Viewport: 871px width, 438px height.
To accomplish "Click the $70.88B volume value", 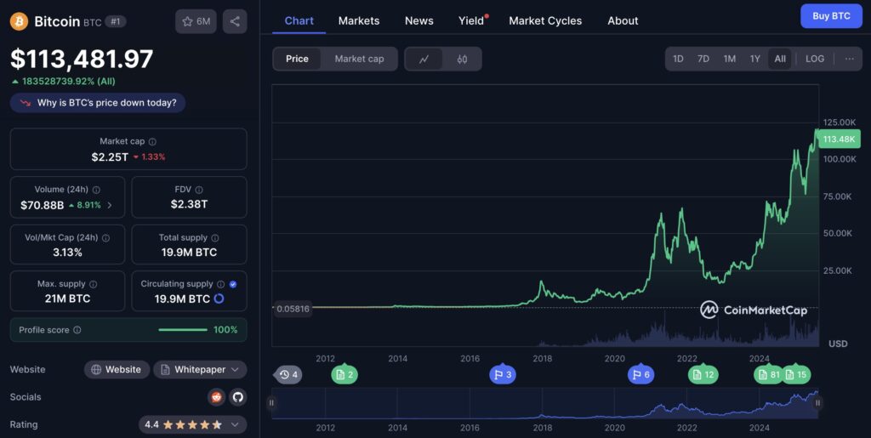I will 43,206.
